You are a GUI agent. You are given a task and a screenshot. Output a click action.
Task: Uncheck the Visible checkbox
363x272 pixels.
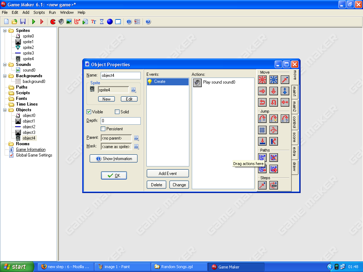(89, 112)
